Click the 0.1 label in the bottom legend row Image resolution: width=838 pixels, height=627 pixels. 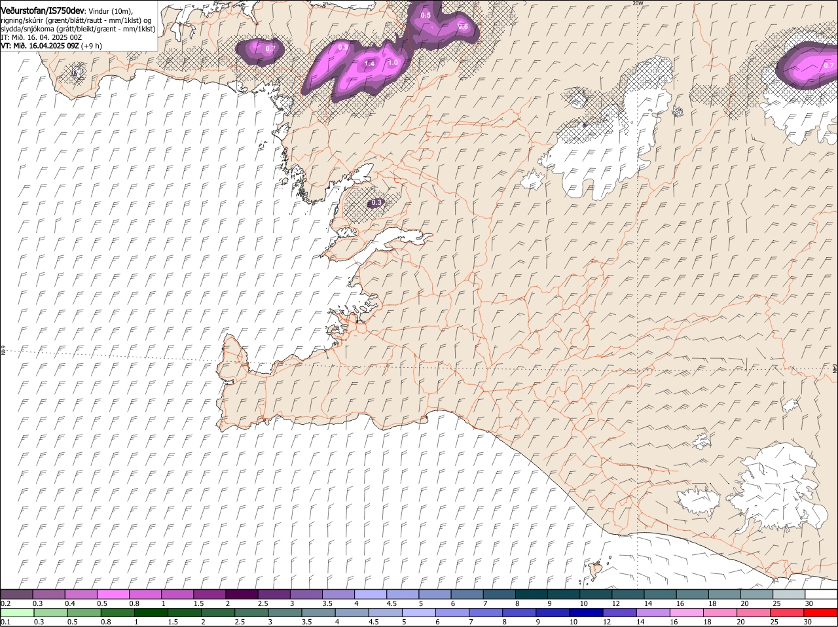point(5,622)
